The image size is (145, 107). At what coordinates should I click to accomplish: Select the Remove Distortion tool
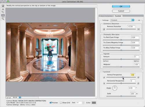pos(3,6)
